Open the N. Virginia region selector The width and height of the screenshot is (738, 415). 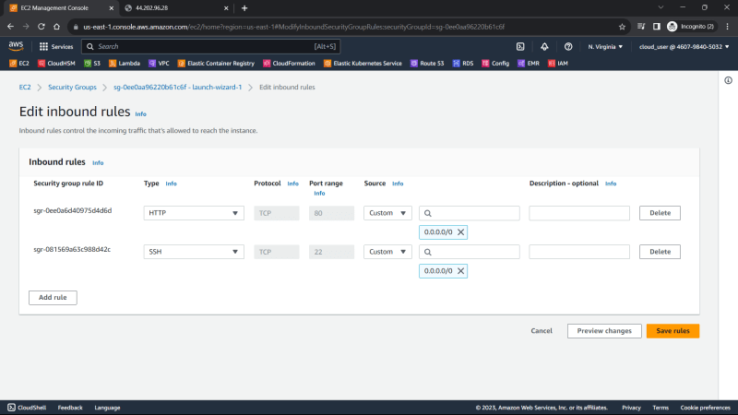[605, 47]
